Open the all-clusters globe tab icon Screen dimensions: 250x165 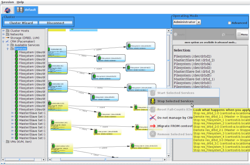point(7,9)
